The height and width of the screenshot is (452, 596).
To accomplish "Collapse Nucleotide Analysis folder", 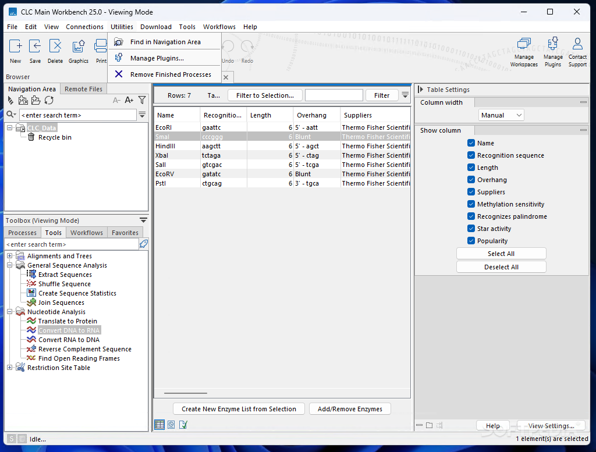I will coord(10,312).
